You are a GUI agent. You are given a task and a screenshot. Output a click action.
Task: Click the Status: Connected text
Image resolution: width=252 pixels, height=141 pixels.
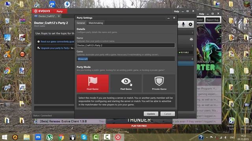43,116
